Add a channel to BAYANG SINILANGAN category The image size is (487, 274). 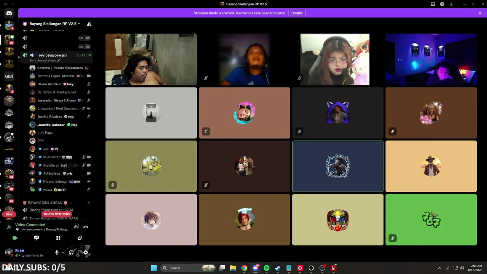pyautogui.click(x=89, y=203)
